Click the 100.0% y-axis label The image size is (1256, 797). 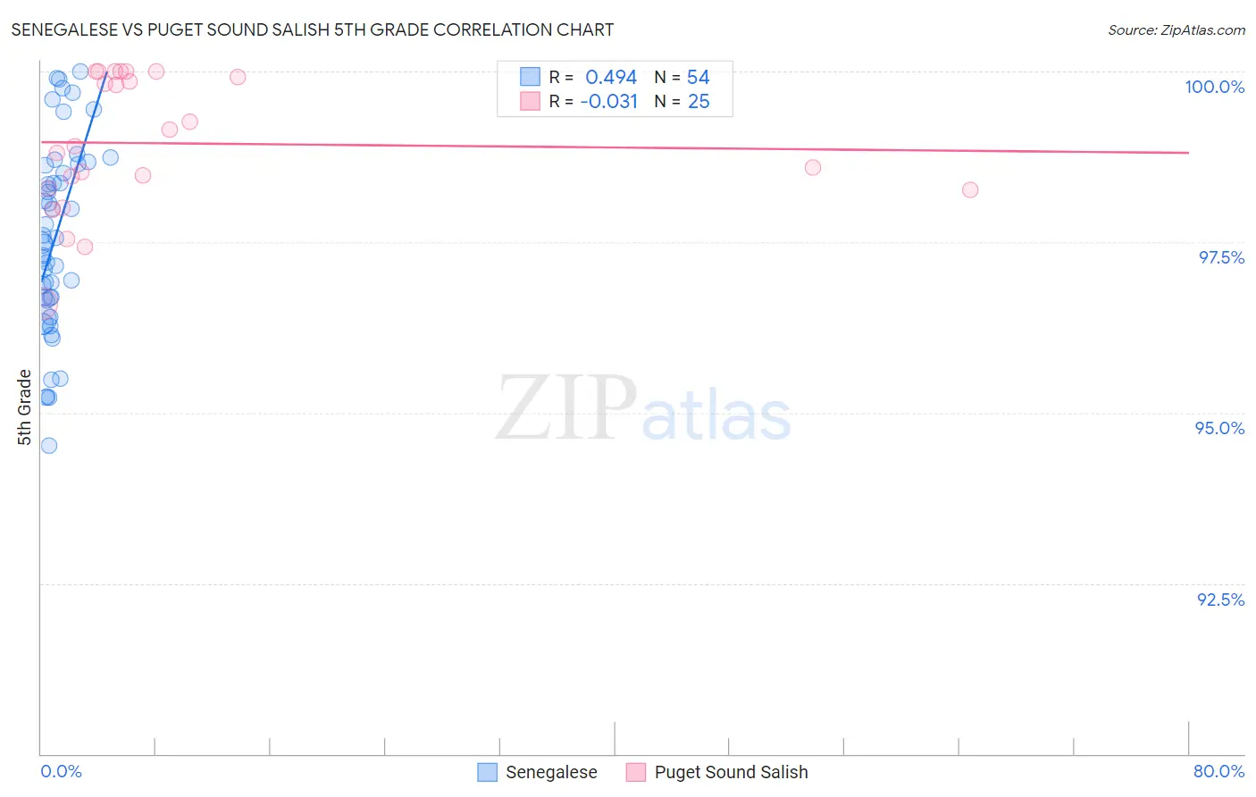click(1214, 87)
